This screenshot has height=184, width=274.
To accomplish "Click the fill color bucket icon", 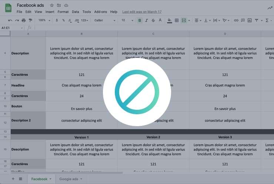I will tap(170, 20).
